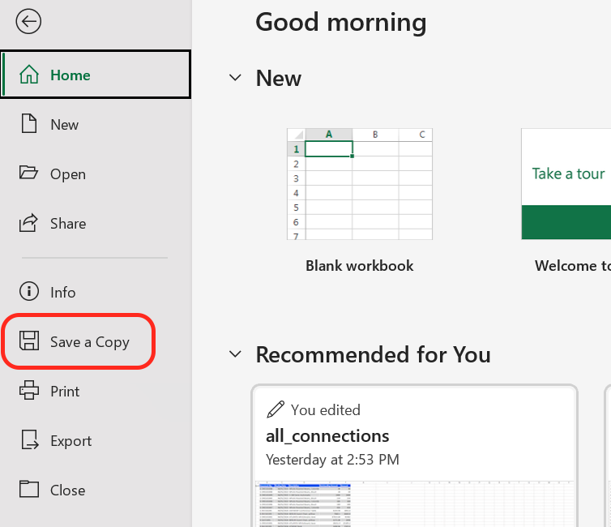Open the Print menu entry
611x527 pixels.
point(96,391)
